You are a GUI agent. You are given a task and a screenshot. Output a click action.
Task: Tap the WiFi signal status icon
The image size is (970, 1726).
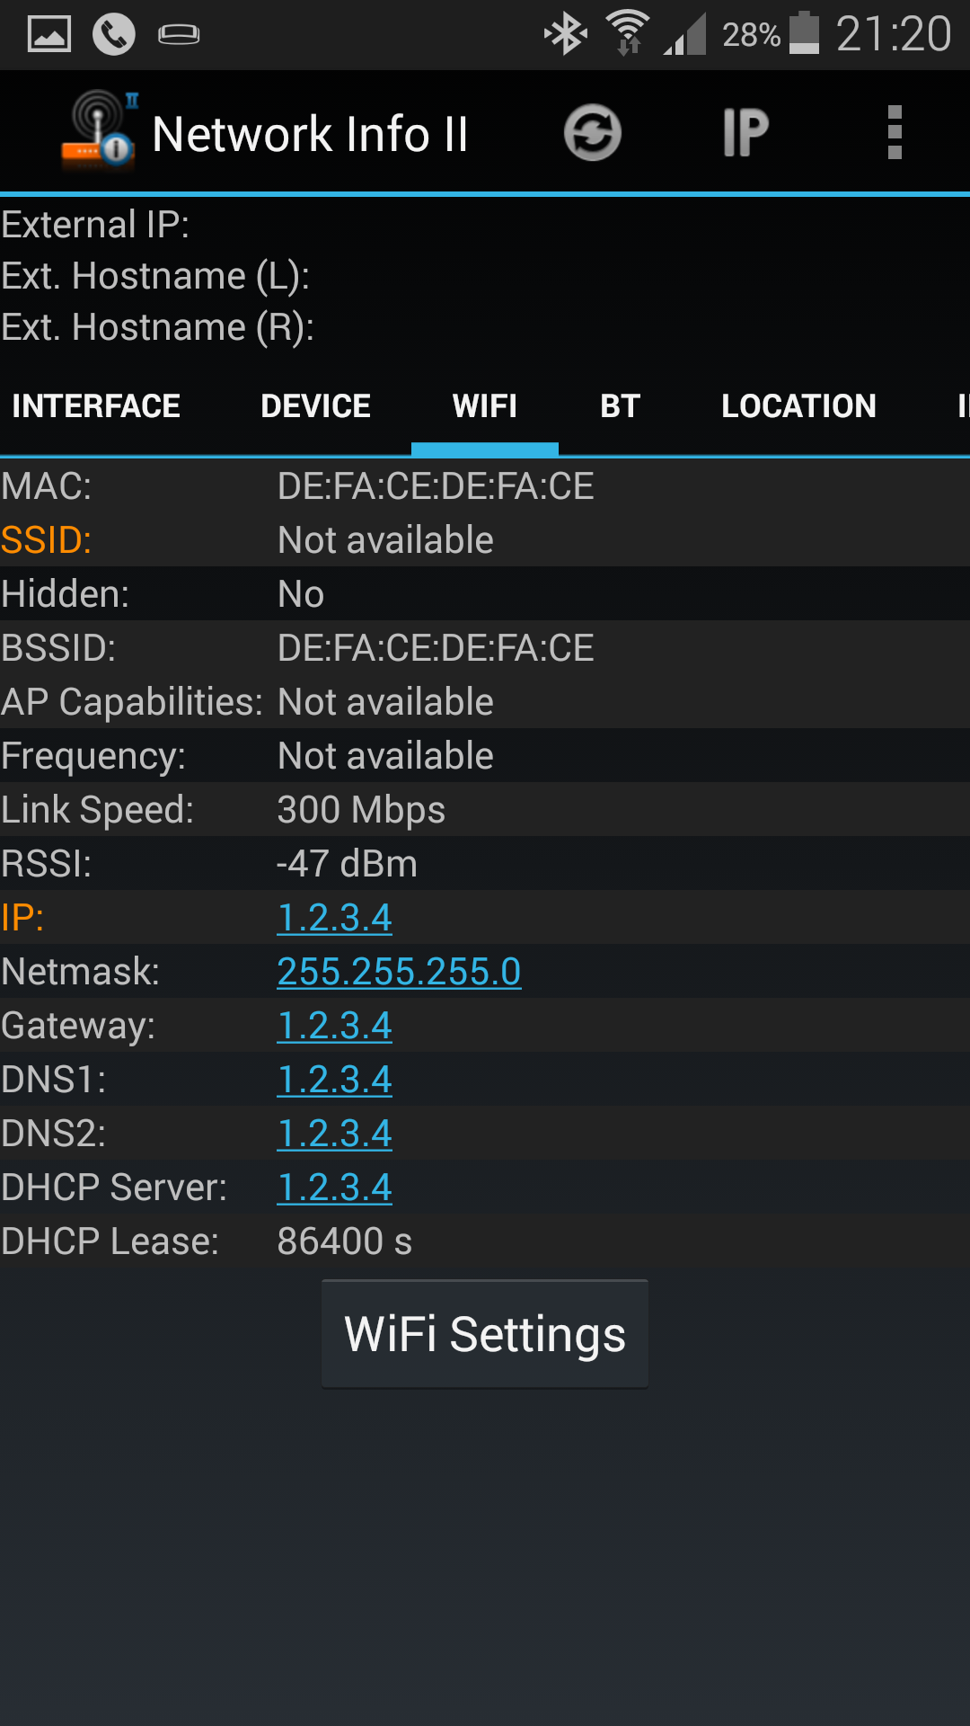[x=628, y=33]
